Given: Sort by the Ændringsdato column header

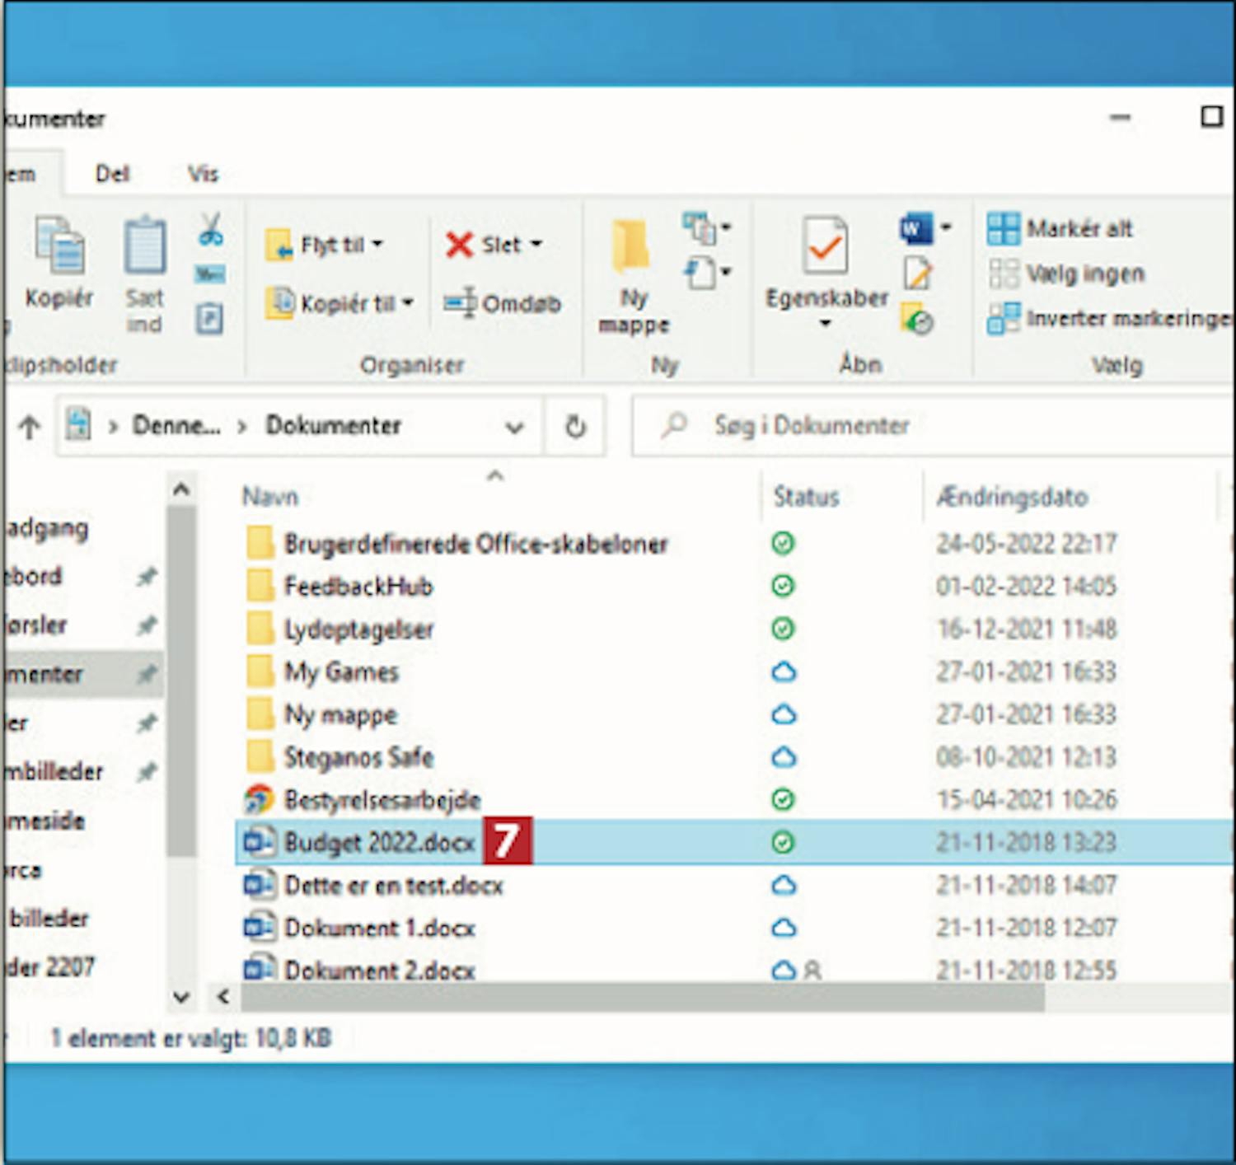Looking at the screenshot, I should pyautogui.click(x=1012, y=497).
